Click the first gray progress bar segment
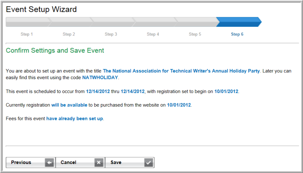 (29, 22)
